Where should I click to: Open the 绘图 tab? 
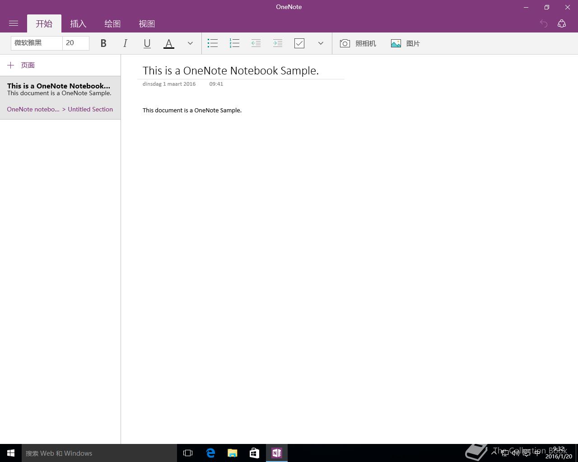(112, 23)
